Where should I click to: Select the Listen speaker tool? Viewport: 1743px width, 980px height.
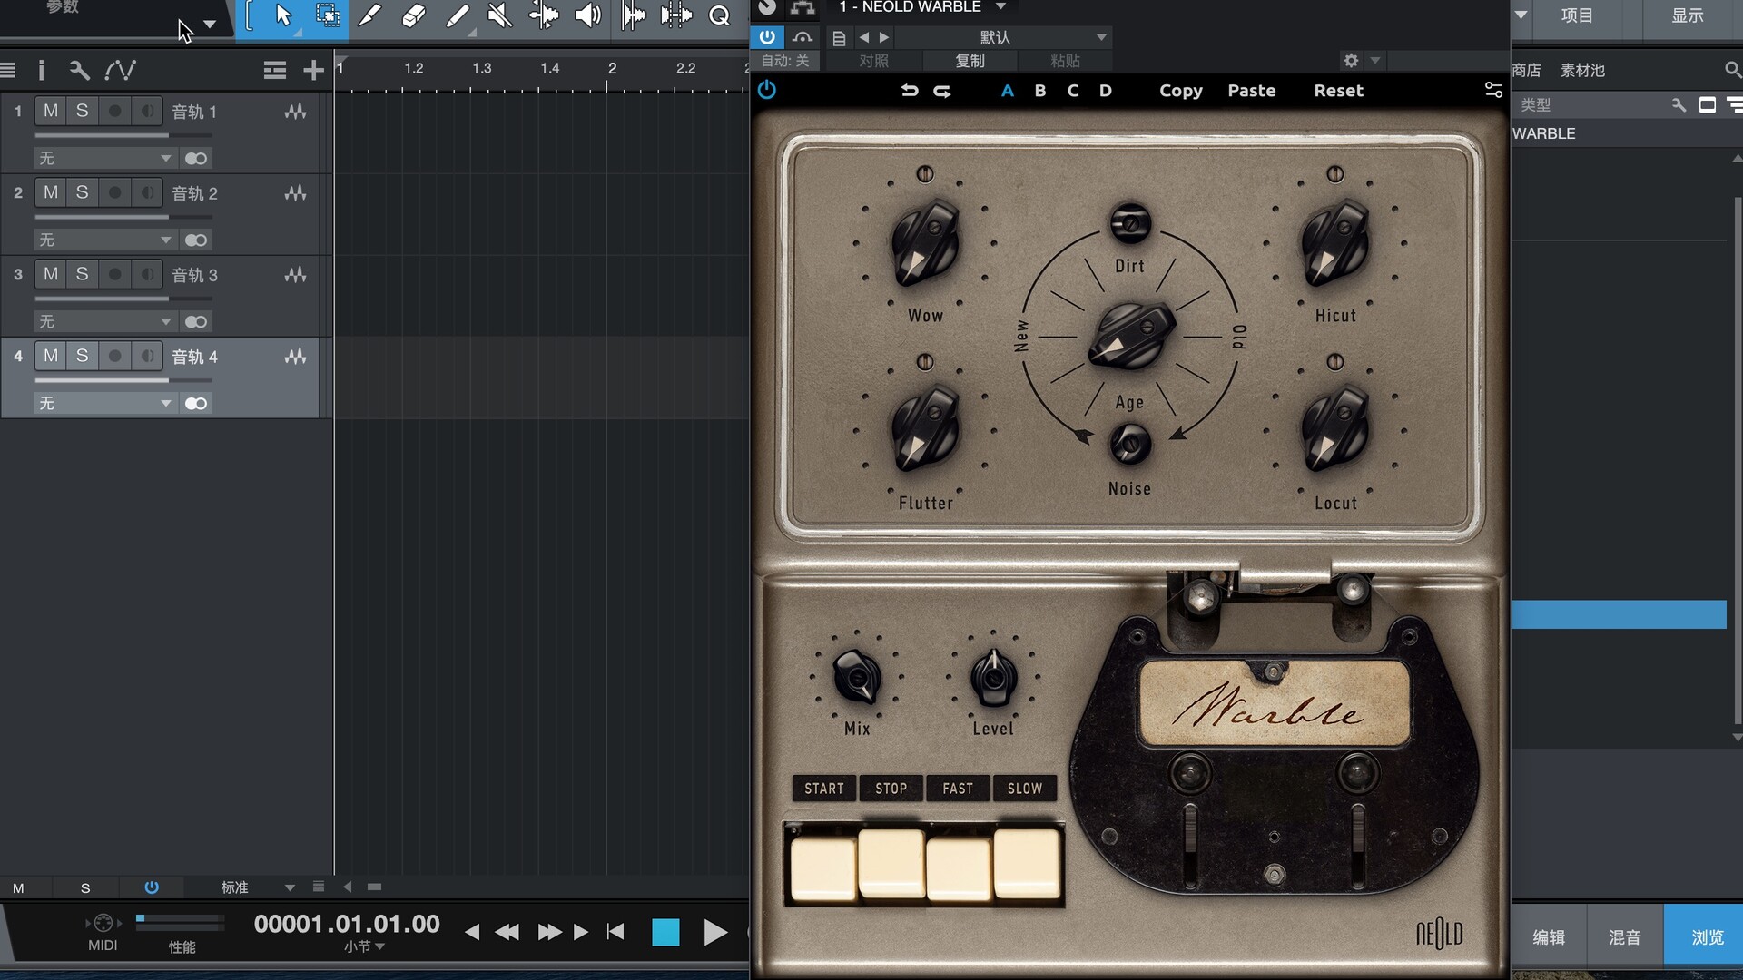tap(588, 15)
